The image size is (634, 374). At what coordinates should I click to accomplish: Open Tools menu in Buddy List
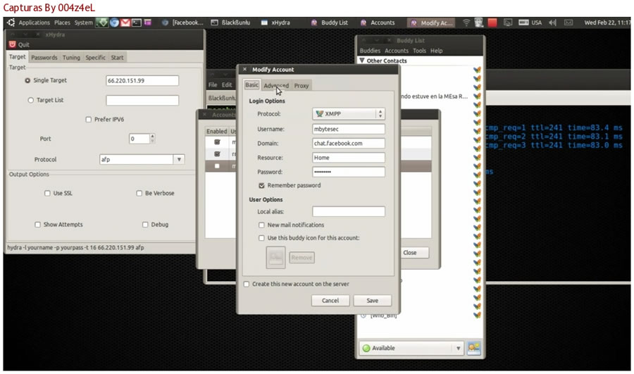tap(419, 51)
